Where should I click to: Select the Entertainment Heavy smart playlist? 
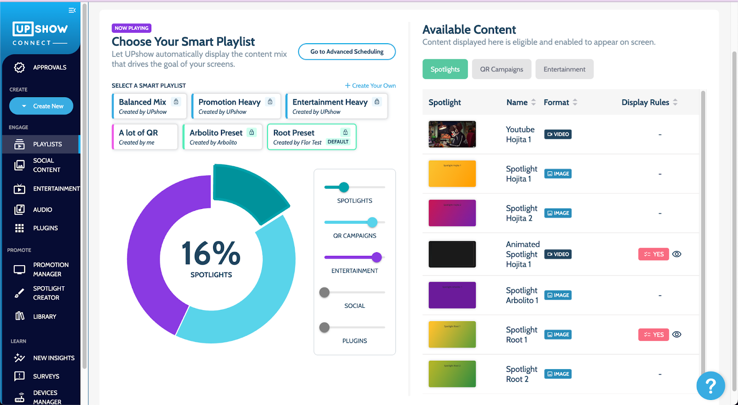click(x=337, y=106)
